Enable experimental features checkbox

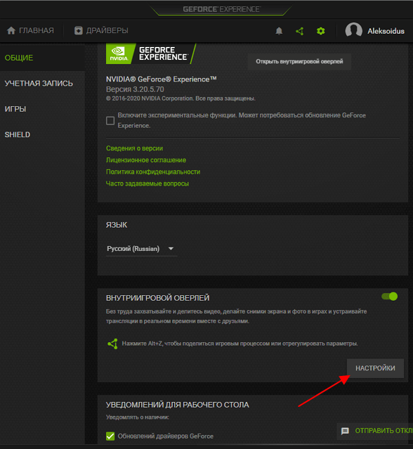point(110,121)
